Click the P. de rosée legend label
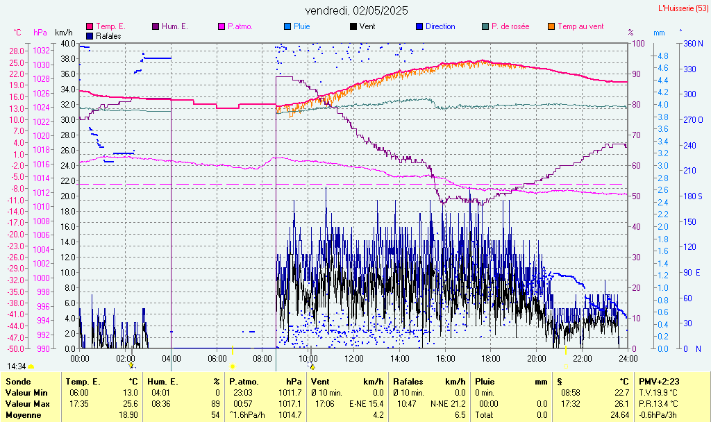Image resolution: width=711 pixels, height=422 pixels. [x=510, y=27]
